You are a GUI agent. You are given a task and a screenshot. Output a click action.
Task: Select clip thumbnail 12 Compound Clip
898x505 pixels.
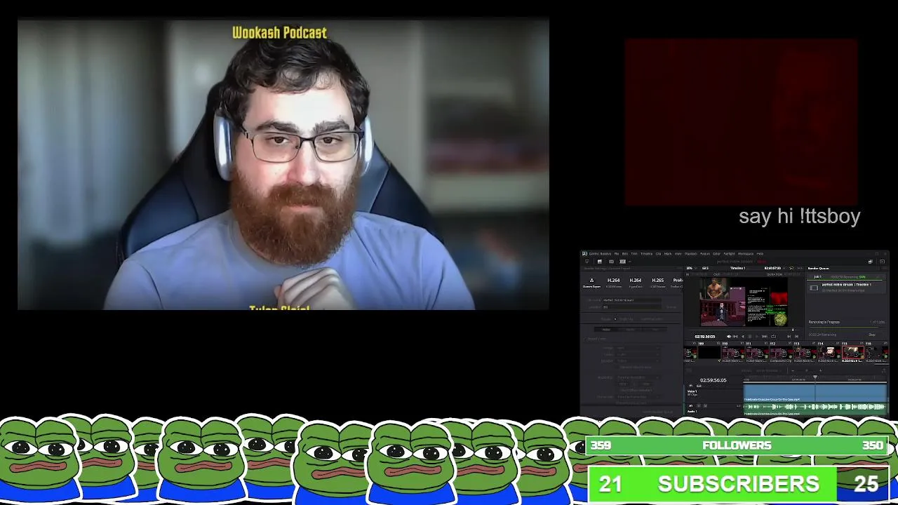coord(782,353)
